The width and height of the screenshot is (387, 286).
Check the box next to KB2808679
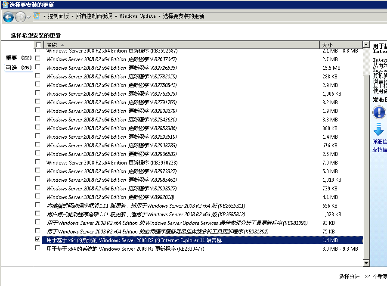(37, 110)
